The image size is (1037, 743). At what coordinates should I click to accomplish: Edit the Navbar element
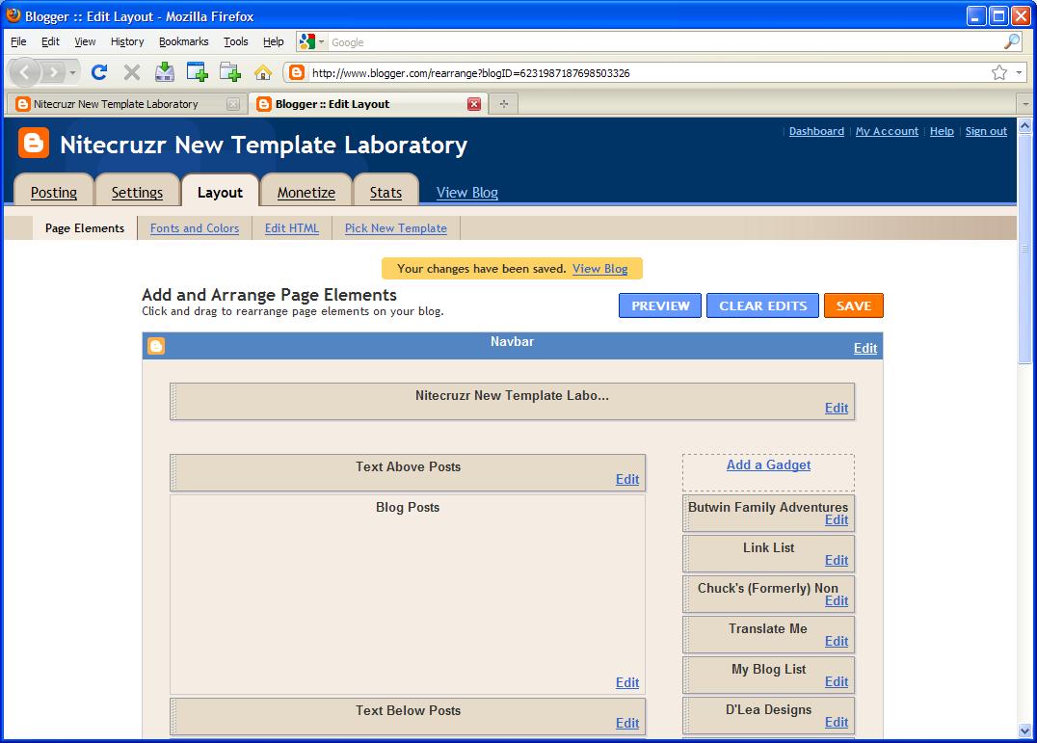(x=865, y=348)
